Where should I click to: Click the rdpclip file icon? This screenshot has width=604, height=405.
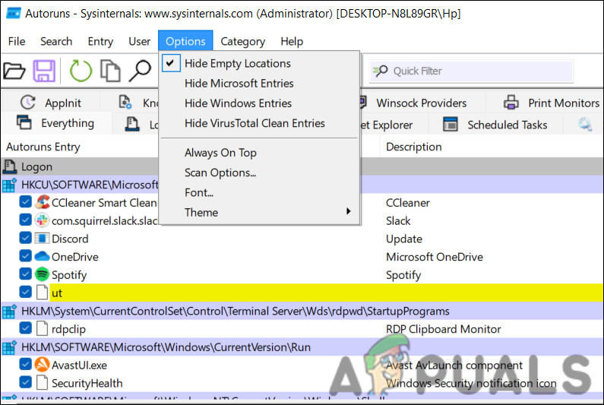point(42,328)
